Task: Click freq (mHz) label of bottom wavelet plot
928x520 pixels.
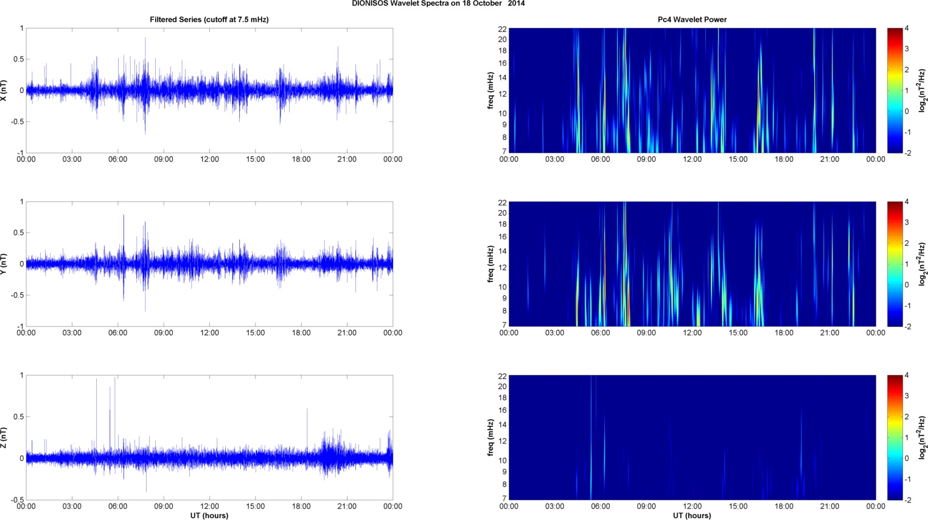Action: 490,437
